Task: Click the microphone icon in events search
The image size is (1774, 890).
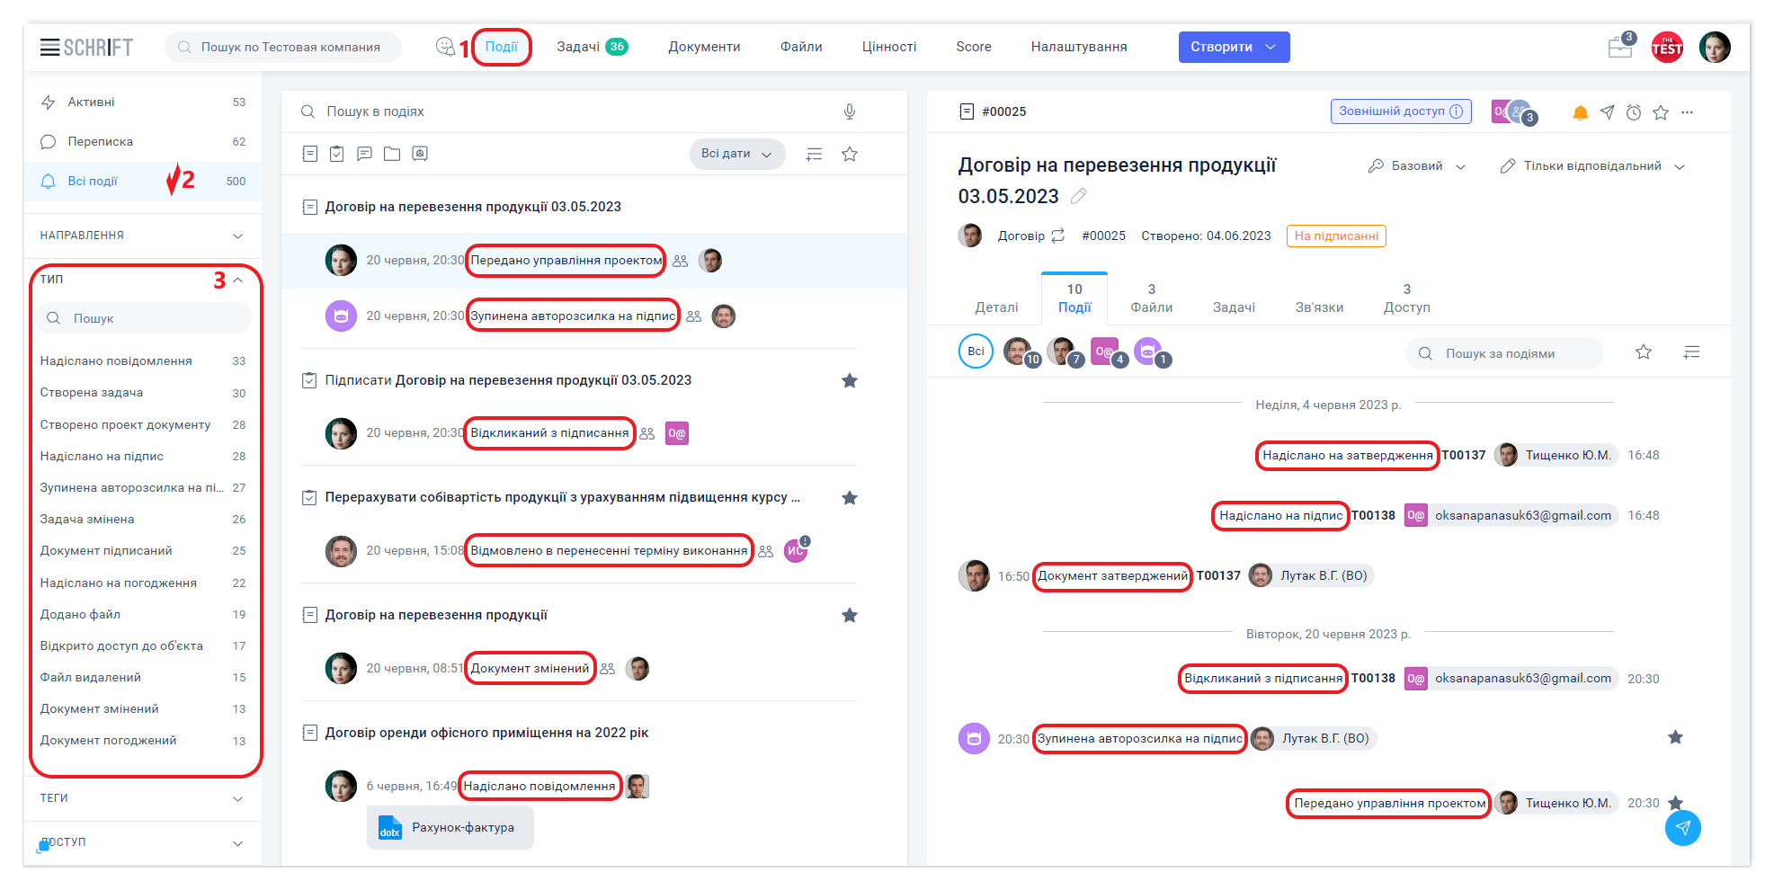Action: click(849, 111)
